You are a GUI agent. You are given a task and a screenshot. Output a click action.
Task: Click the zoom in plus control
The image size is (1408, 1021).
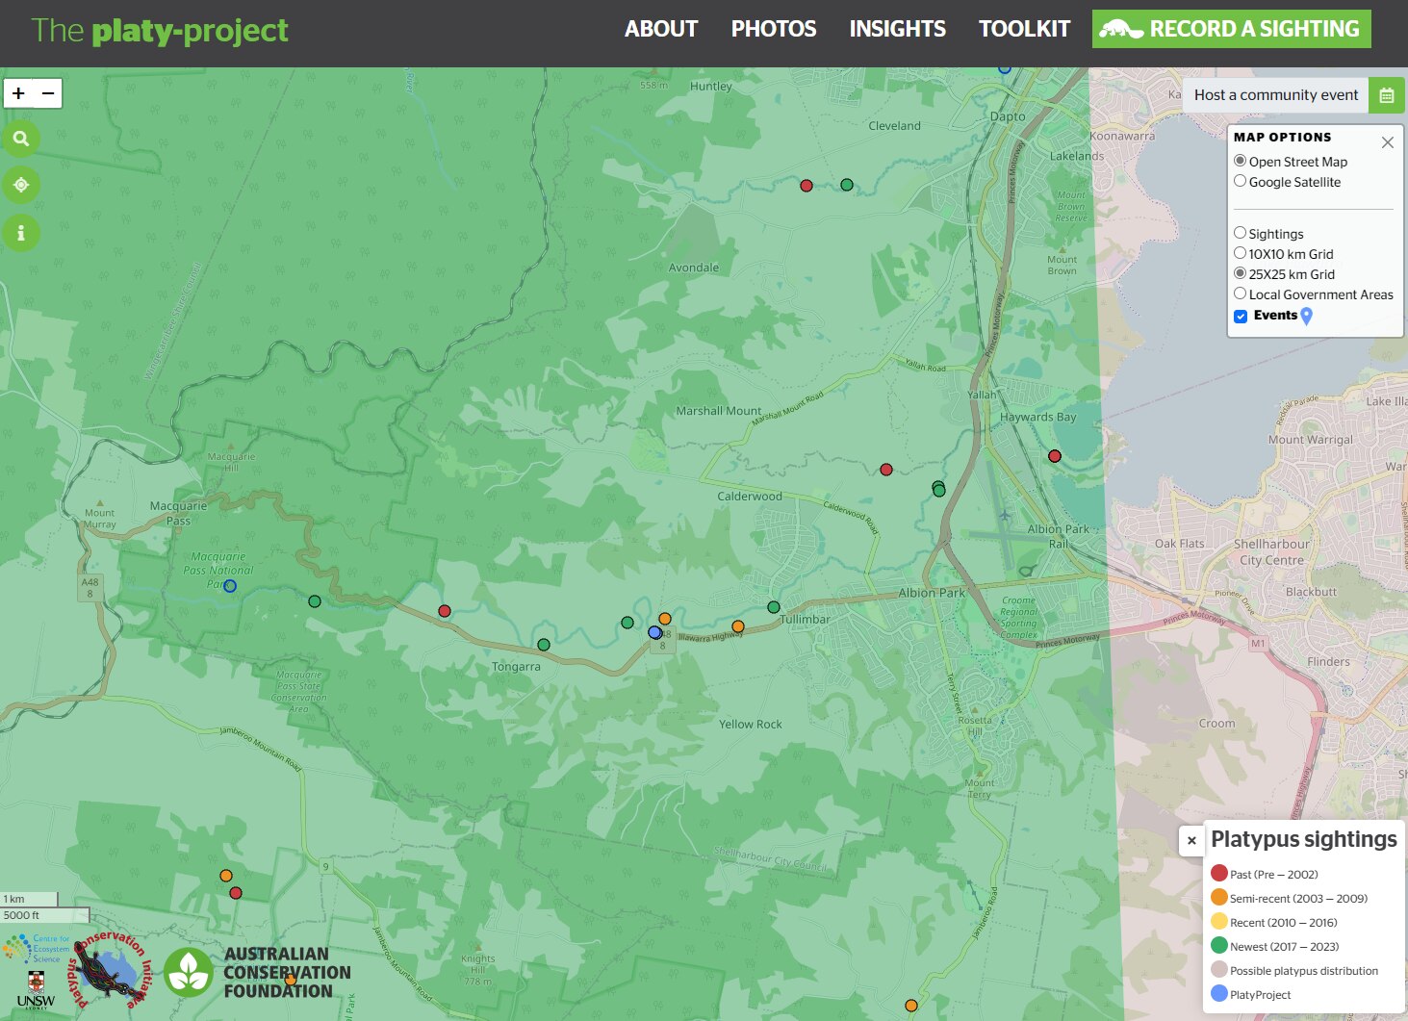17,92
